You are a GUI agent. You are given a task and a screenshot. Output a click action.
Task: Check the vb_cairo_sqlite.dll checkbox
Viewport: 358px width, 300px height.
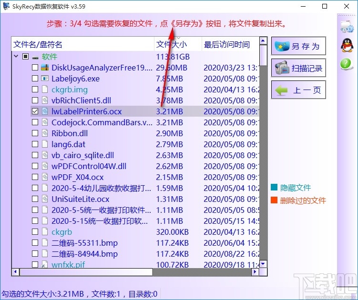35,155
